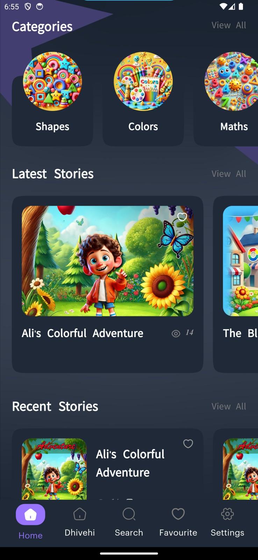The width and height of the screenshot is (258, 560).
Task: Favourite Ali's Colorful Adventure in Latest Stories
Action: [x=182, y=217]
